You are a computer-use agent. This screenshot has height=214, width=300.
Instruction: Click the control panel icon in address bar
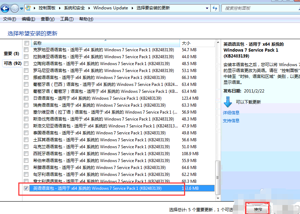[x=29, y=8]
